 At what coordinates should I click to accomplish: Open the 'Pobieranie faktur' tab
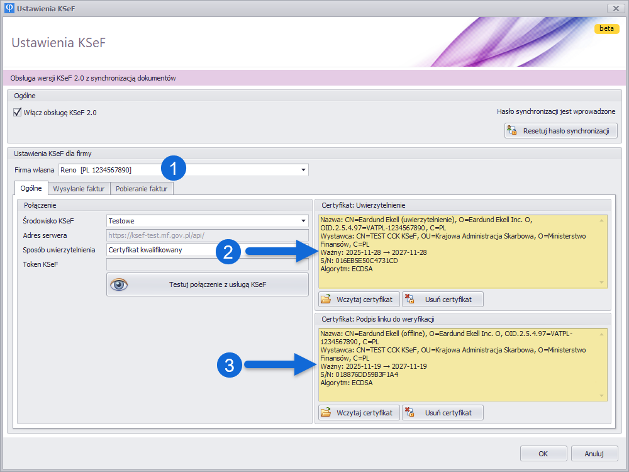coord(142,188)
